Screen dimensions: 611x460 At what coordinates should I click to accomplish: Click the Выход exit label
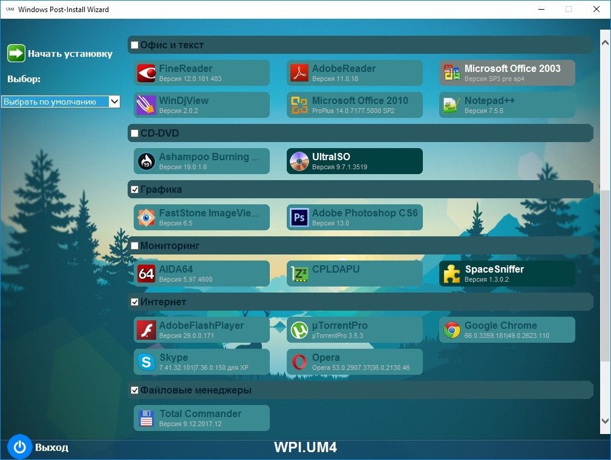52,447
